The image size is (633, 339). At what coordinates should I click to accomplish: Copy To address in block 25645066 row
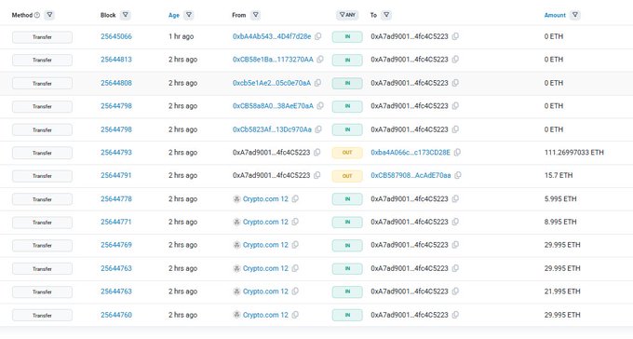pos(455,36)
